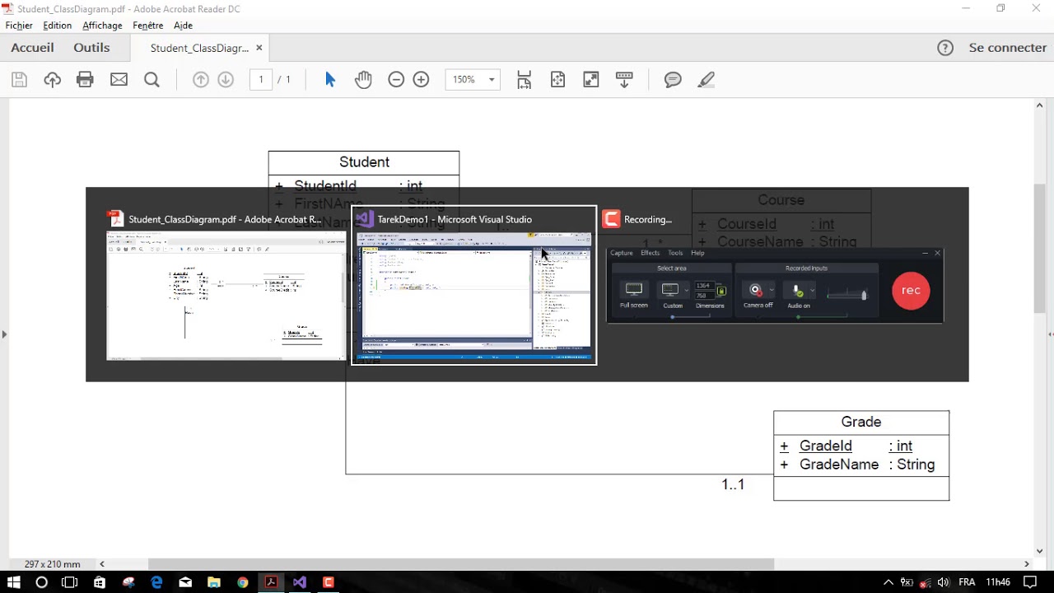Viewport: 1054px width, 593px height.
Task: Add a sticky note comment
Action: point(673,80)
